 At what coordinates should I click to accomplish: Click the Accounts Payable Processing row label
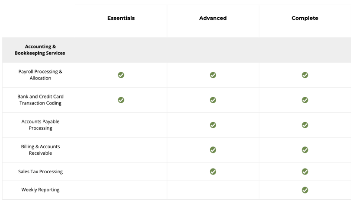[x=41, y=125]
